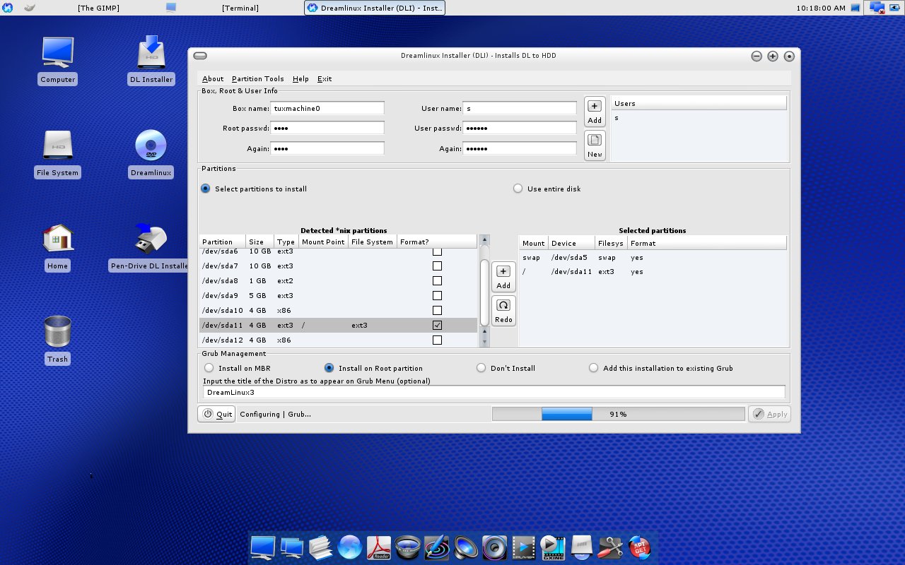
Task: Open the APT GET dock icon
Action: point(638,547)
